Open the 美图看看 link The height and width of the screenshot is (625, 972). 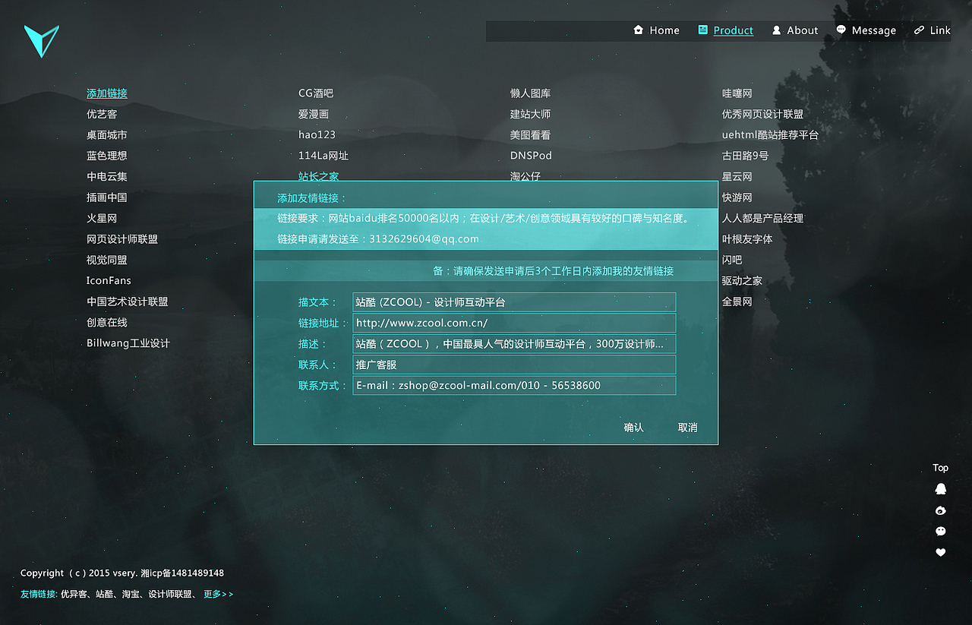tap(531, 135)
